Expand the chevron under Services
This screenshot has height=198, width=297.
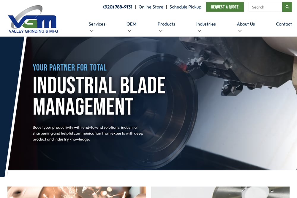[x=92, y=31]
